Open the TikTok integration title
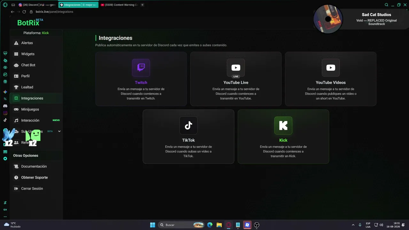409x230 pixels. point(189,140)
